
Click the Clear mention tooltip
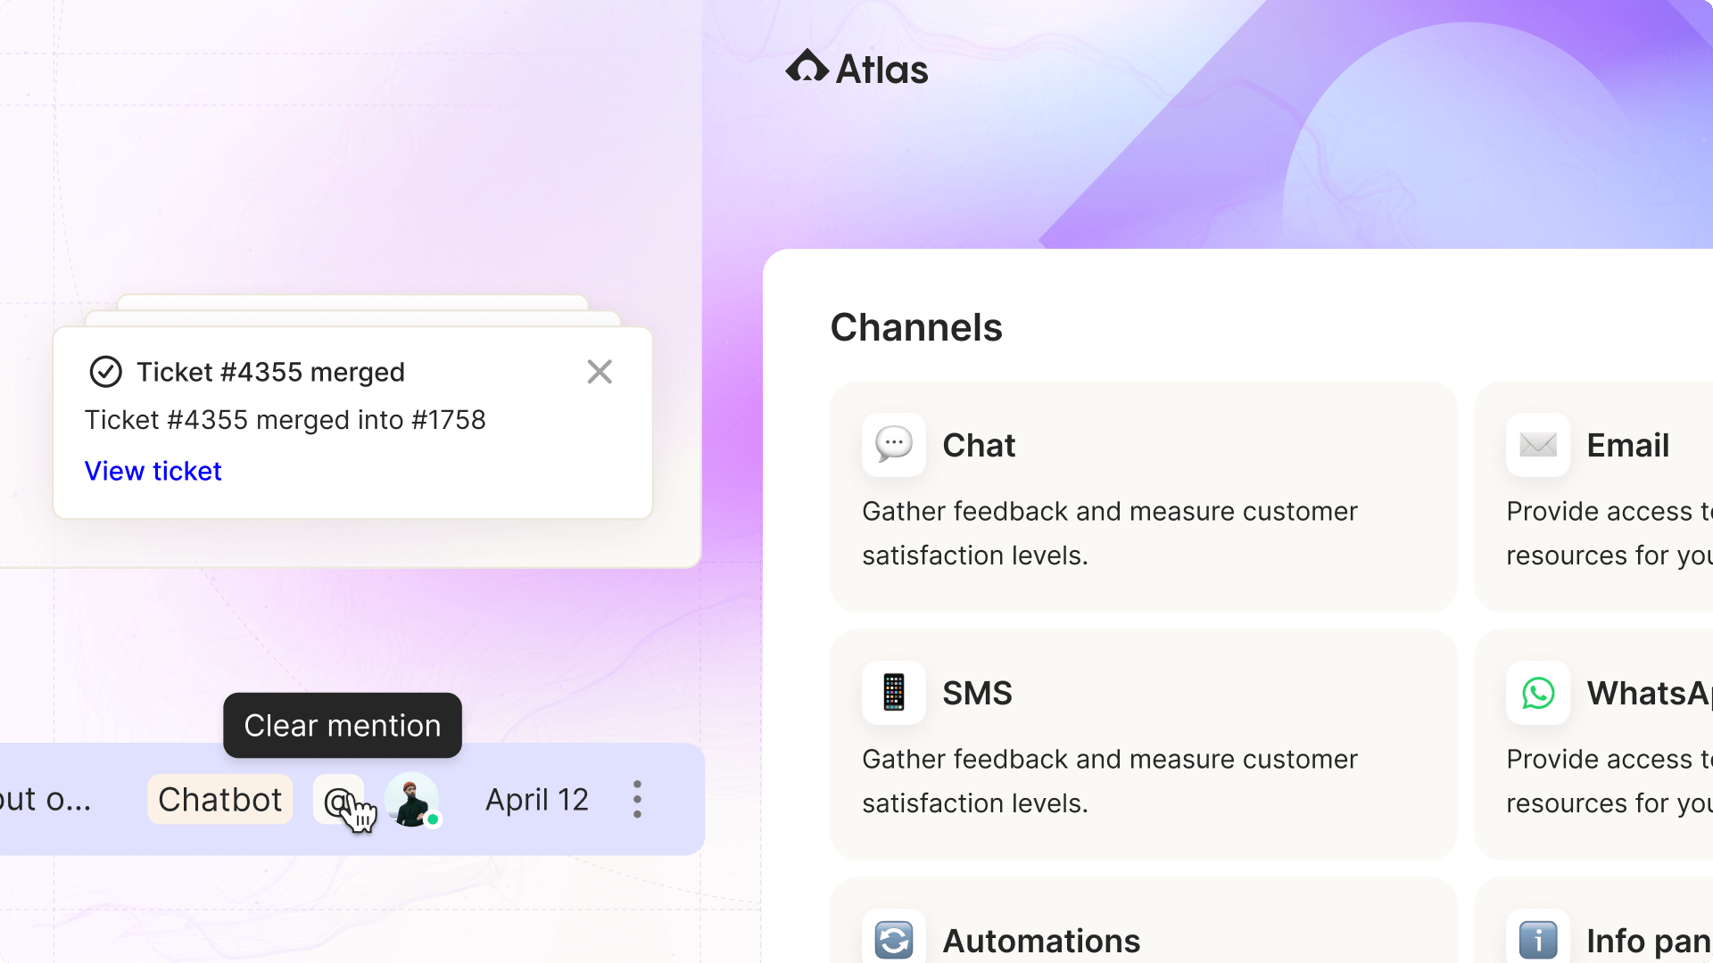point(343,725)
